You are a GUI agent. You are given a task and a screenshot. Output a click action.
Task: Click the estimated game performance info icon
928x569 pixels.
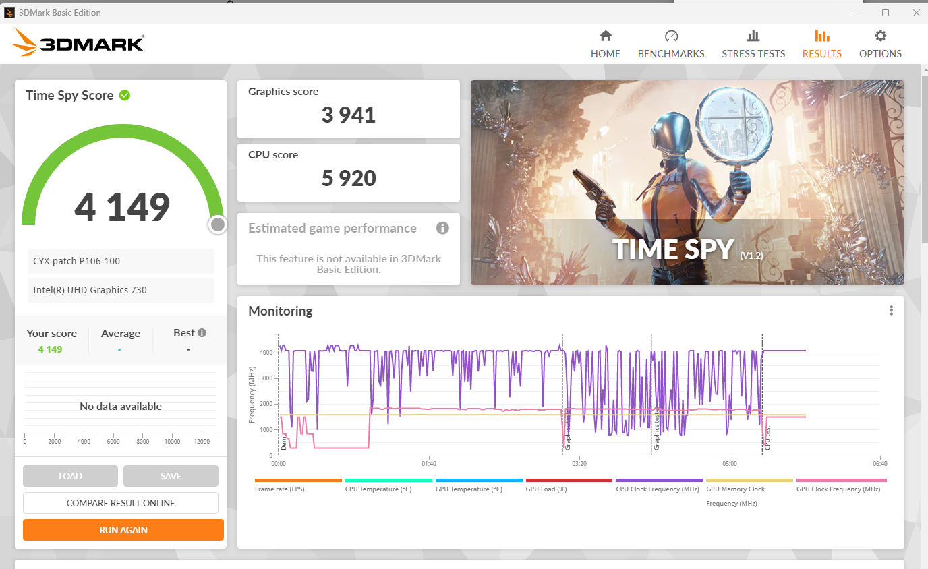point(442,228)
